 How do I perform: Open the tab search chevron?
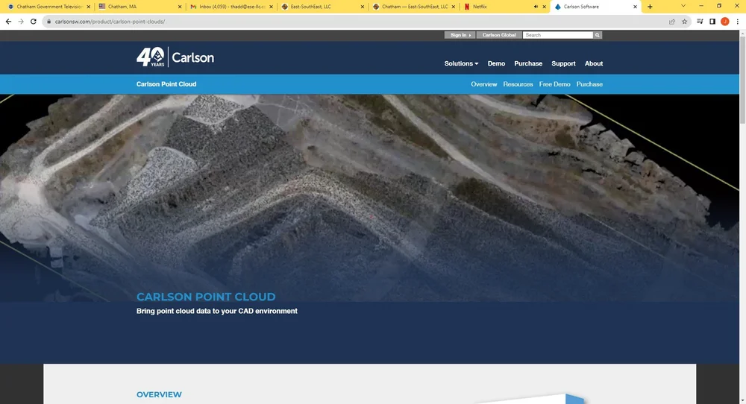coord(683,6)
